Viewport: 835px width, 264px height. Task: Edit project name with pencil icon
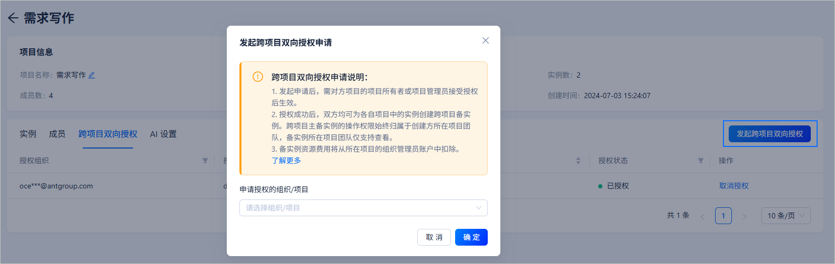(92, 75)
